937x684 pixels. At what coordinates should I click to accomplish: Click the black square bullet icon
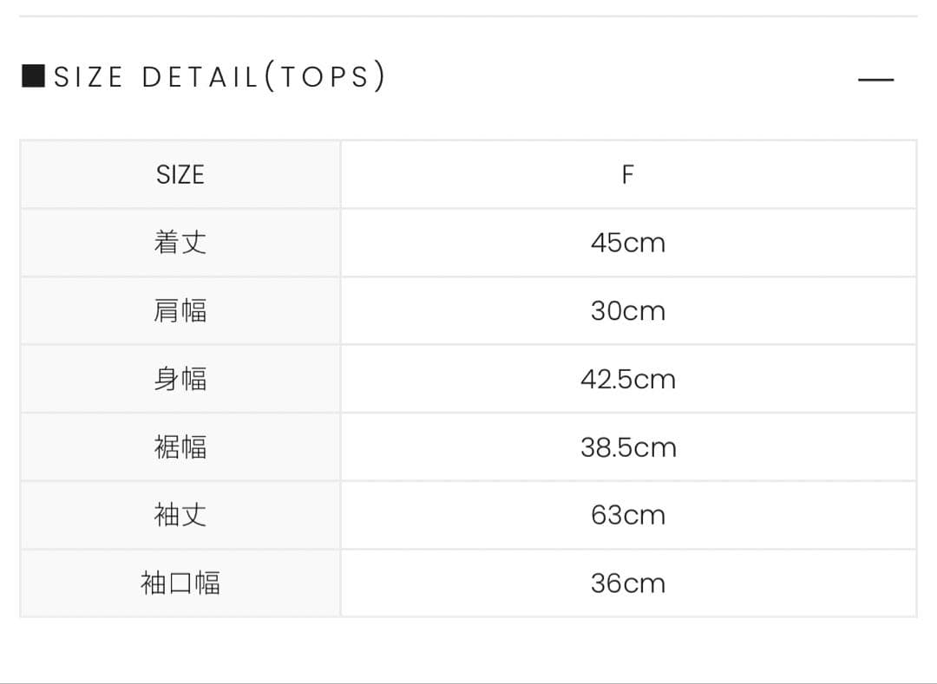[33, 76]
